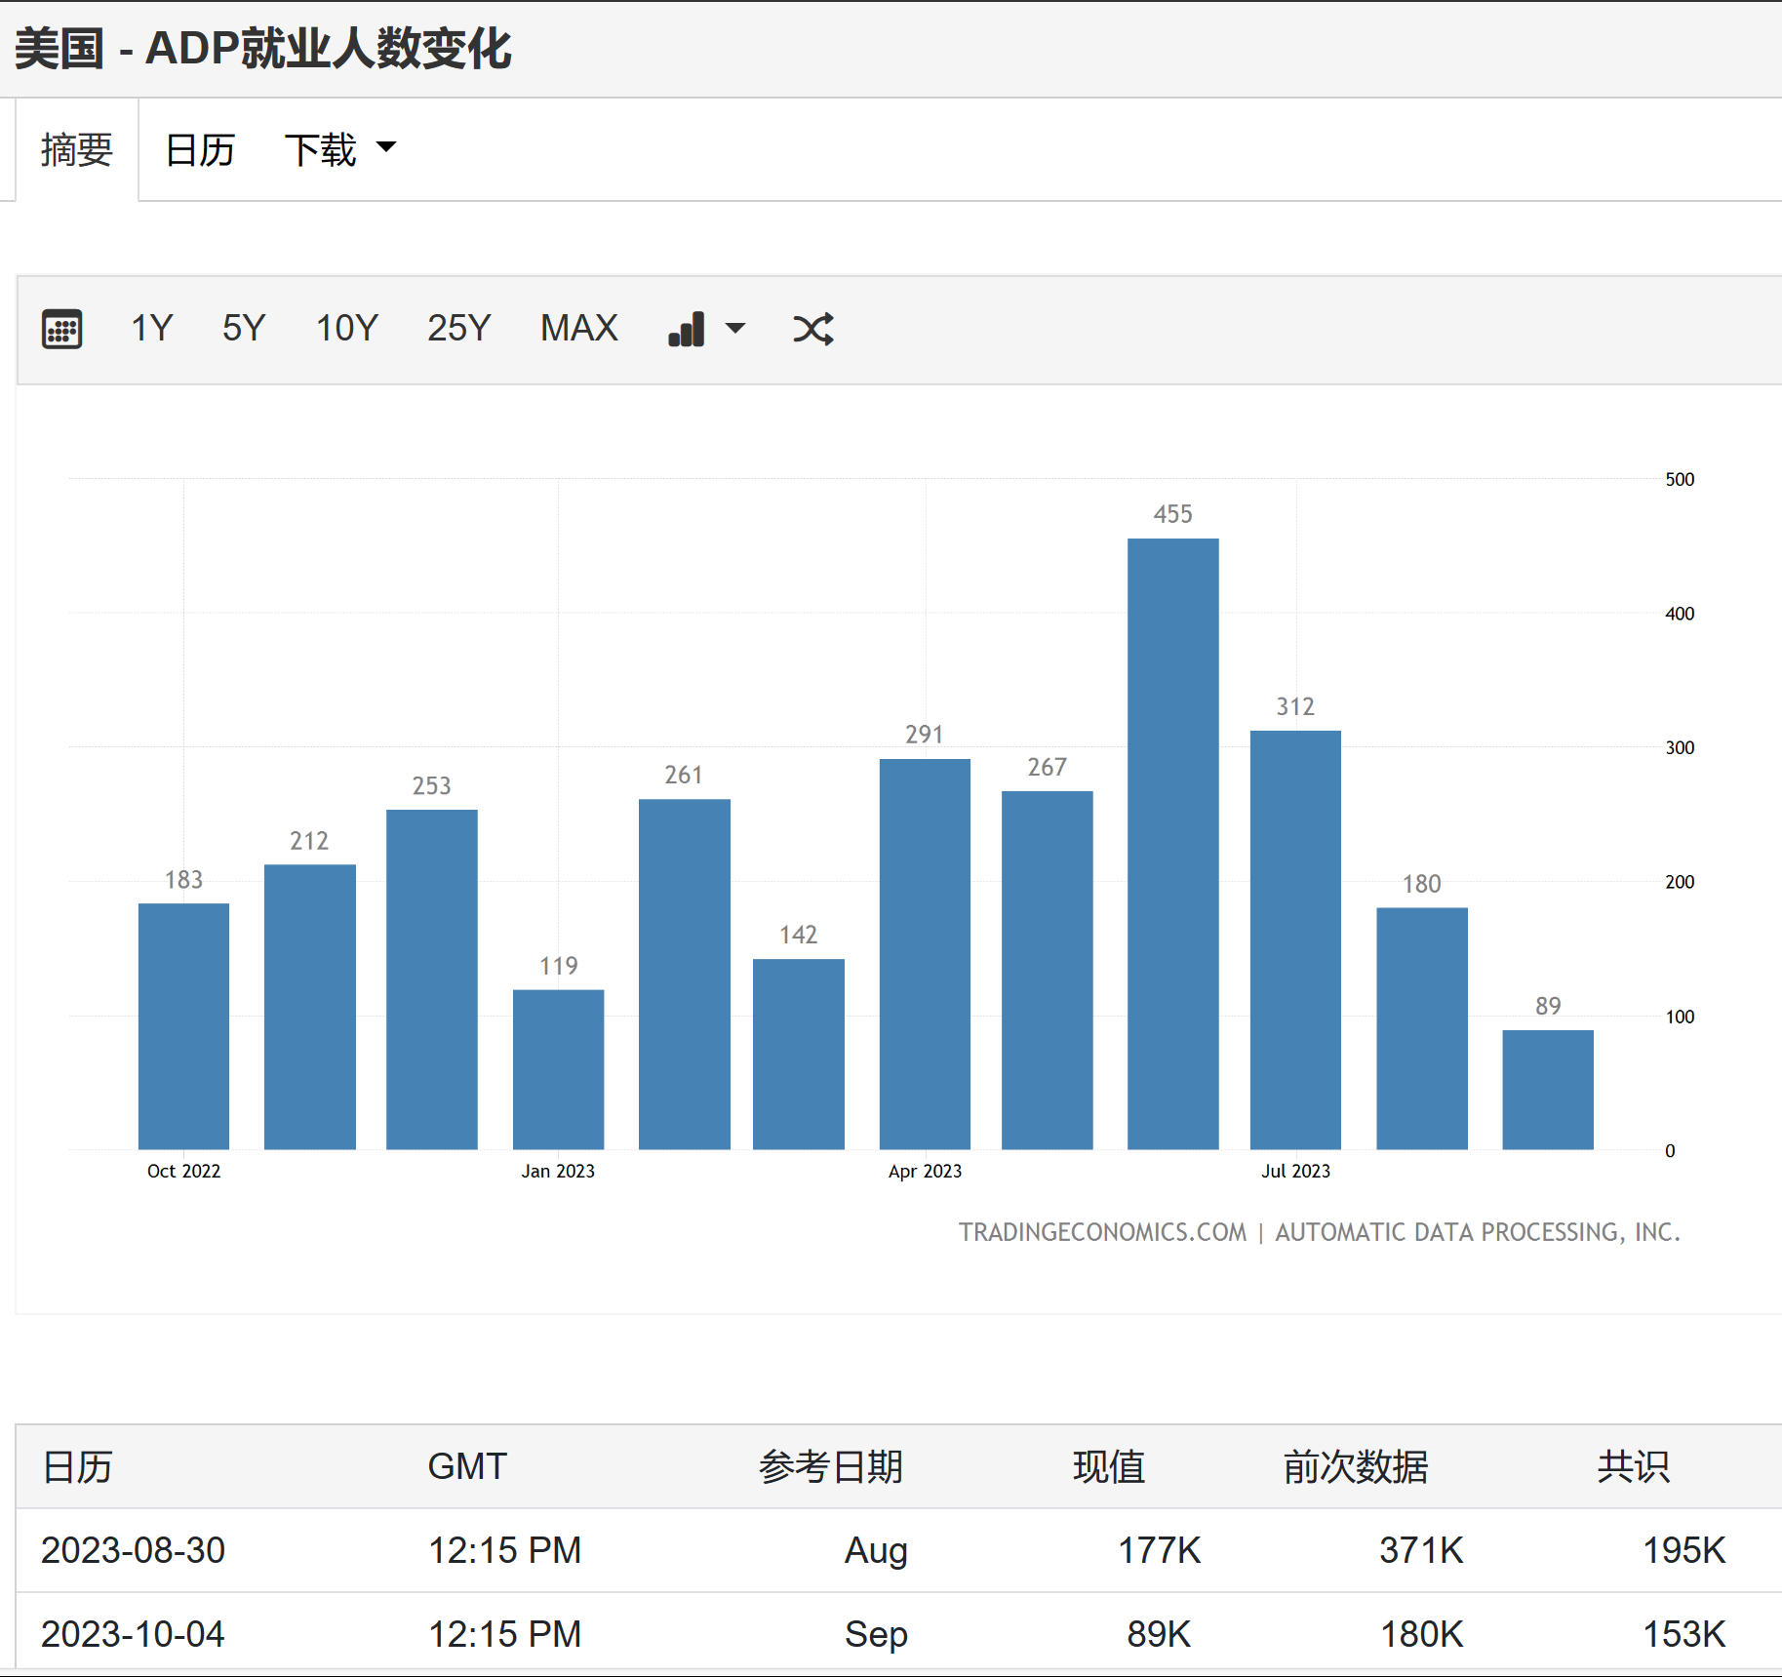The height and width of the screenshot is (1677, 1782).
Task: Click the bar chart type icon
Action: click(x=687, y=329)
